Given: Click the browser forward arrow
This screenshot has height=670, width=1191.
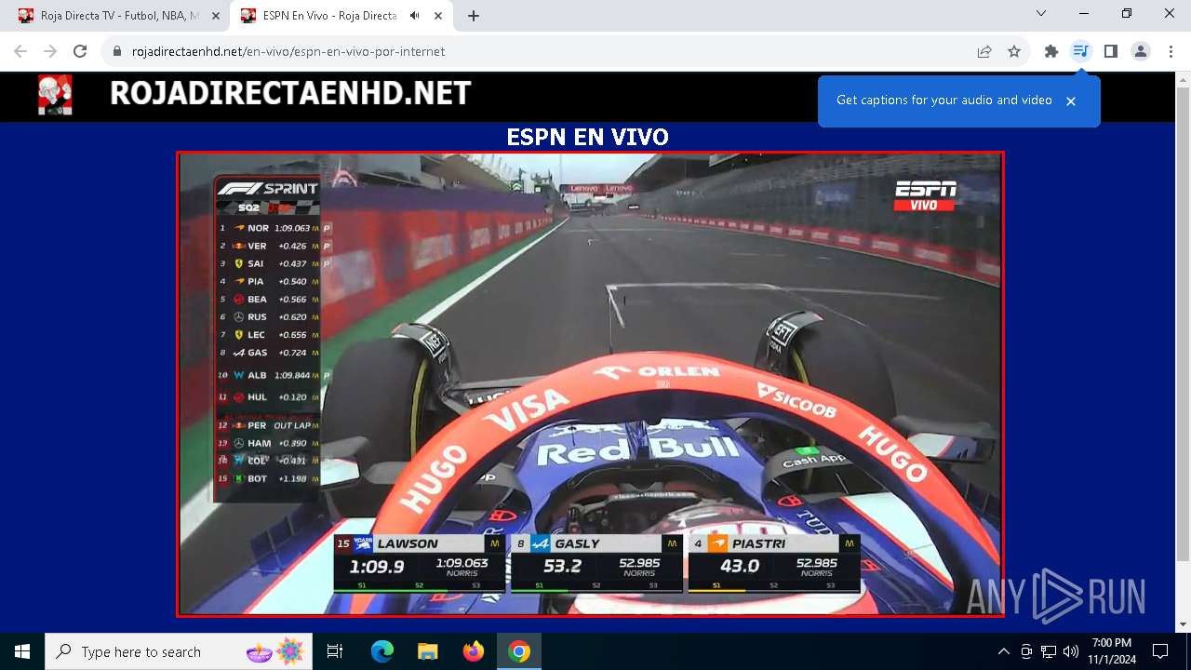Looking at the screenshot, I should pos(50,51).
